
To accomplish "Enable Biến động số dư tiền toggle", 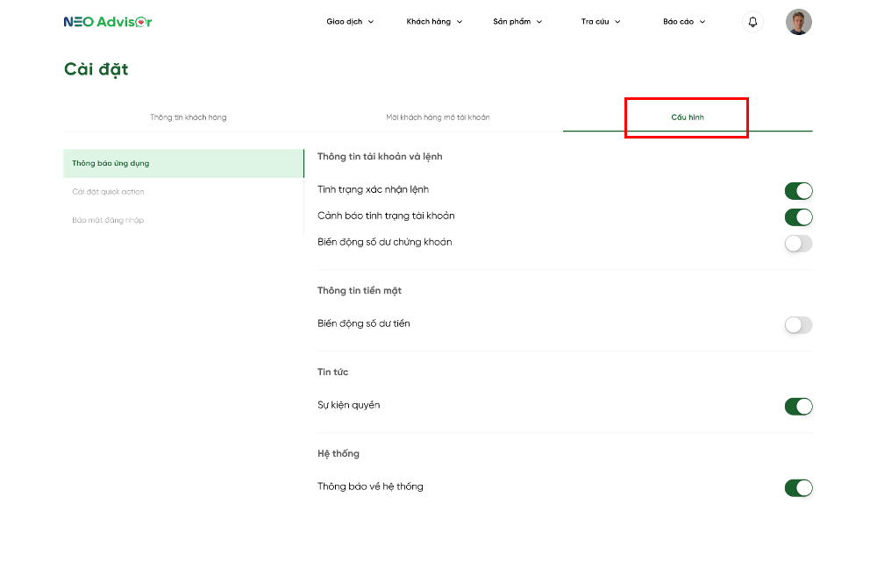I will pos(798,325).
